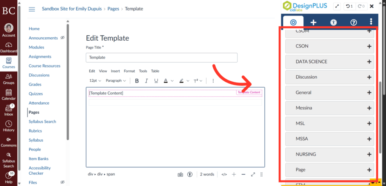The image size is (386, 186).
Task: Open the editor Tools menu
Action: [x=143, y=71]
